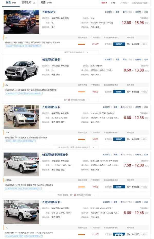The width and height of the screenshot is (154, 239).
Task: Sort car list by 最热
Action: [x=104, y=3]
